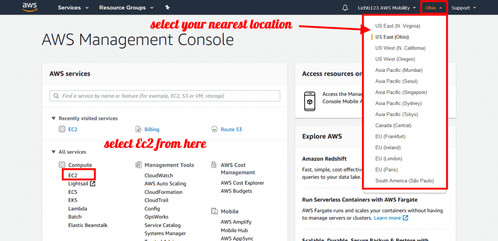Open AWS Budgets
The width and height of the screenshot is (498, 241).
(x=236, y=191)
